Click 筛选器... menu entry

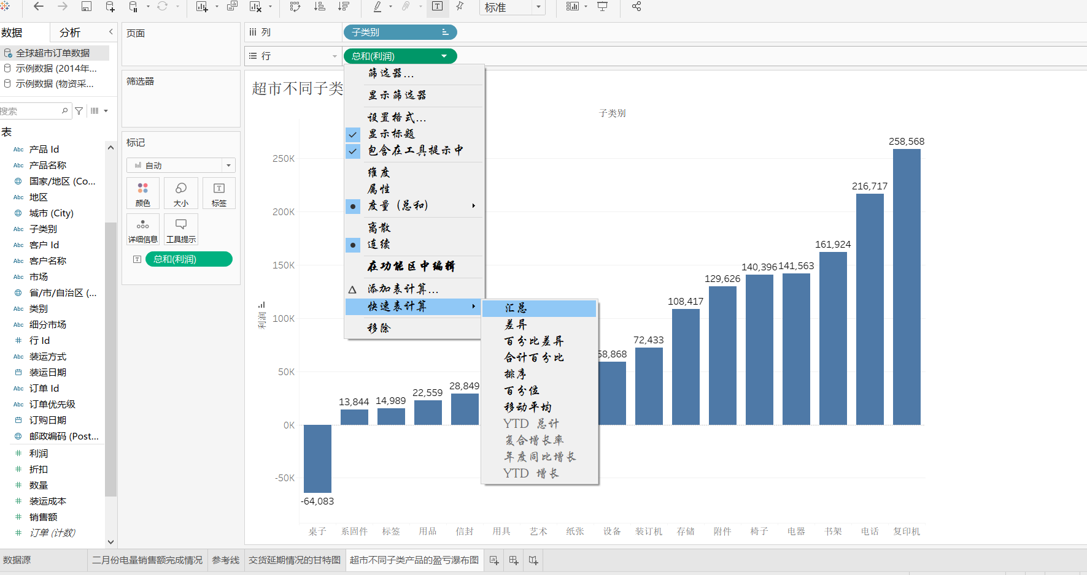pos(413,74)
